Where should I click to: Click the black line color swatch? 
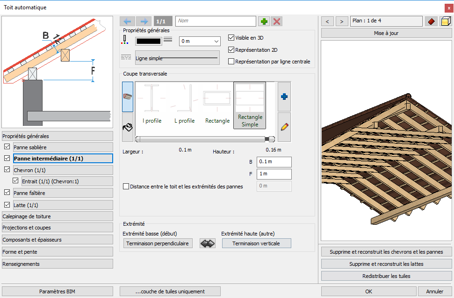point(149,42)
